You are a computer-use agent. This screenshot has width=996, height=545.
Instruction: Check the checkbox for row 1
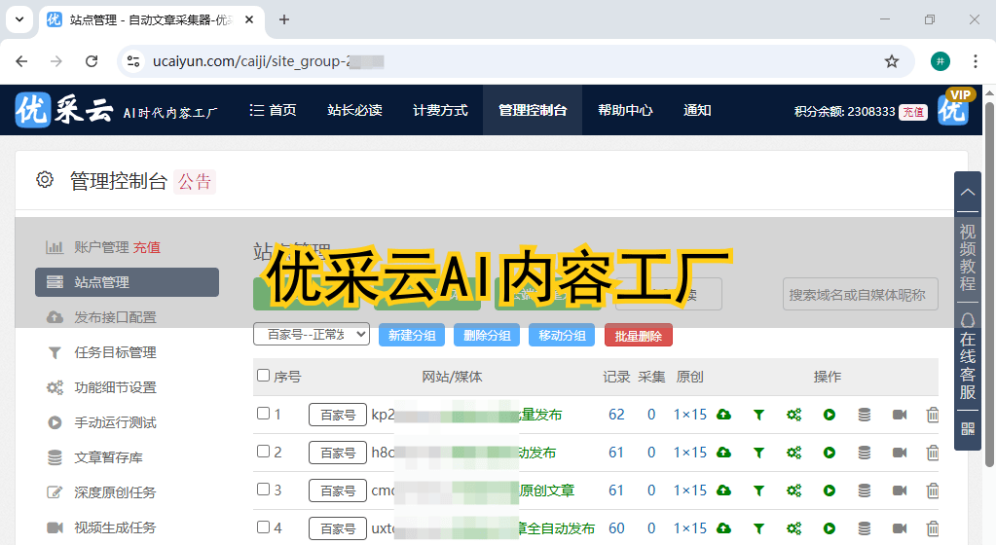click(263, 414)
